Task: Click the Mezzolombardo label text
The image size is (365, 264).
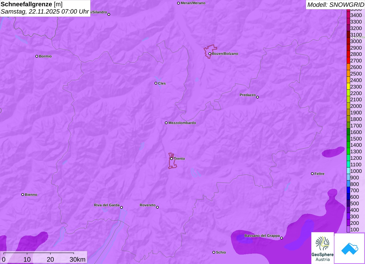Action: point(182,123)
